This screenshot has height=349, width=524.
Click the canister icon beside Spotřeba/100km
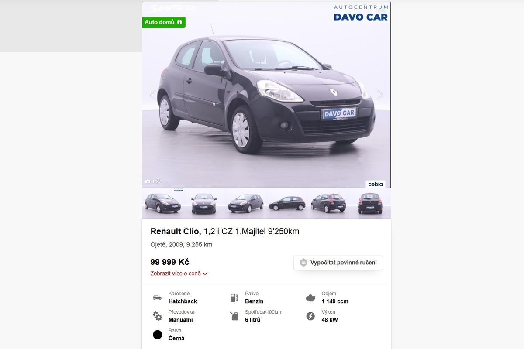click(x=234, y=316)
